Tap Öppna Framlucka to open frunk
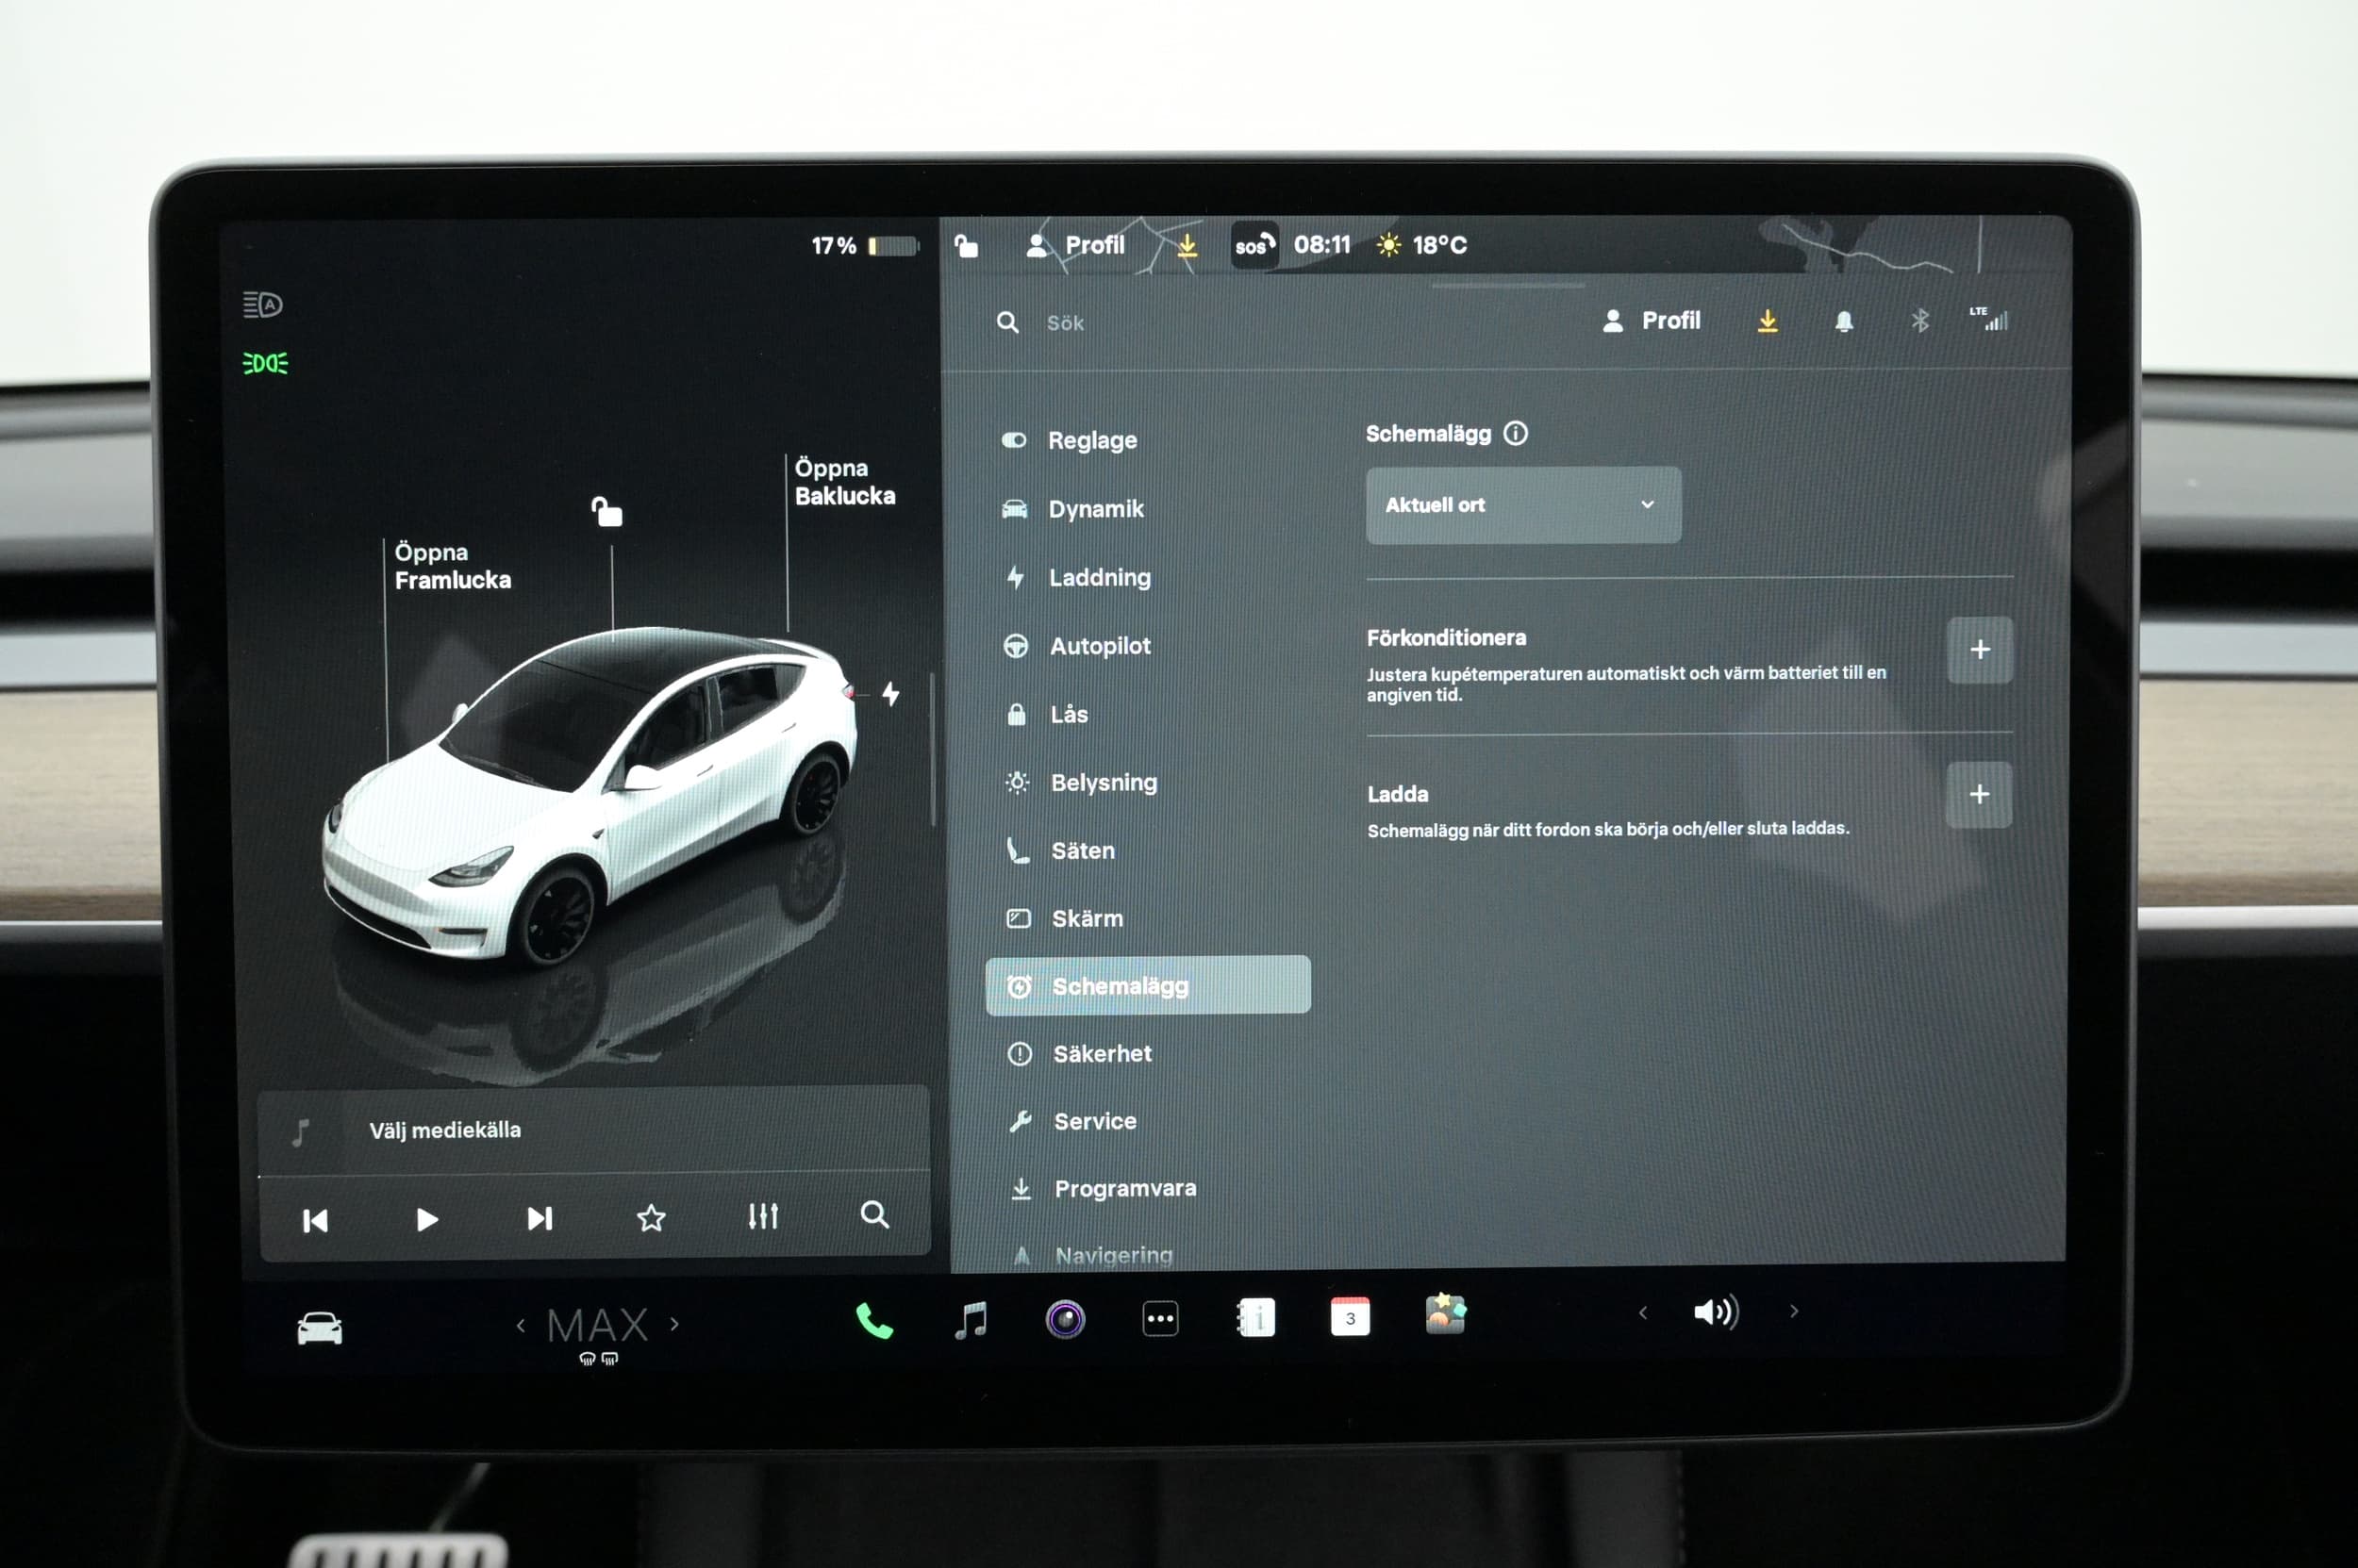Viewport: 2358px width, 1568px height. pos(451,566)
